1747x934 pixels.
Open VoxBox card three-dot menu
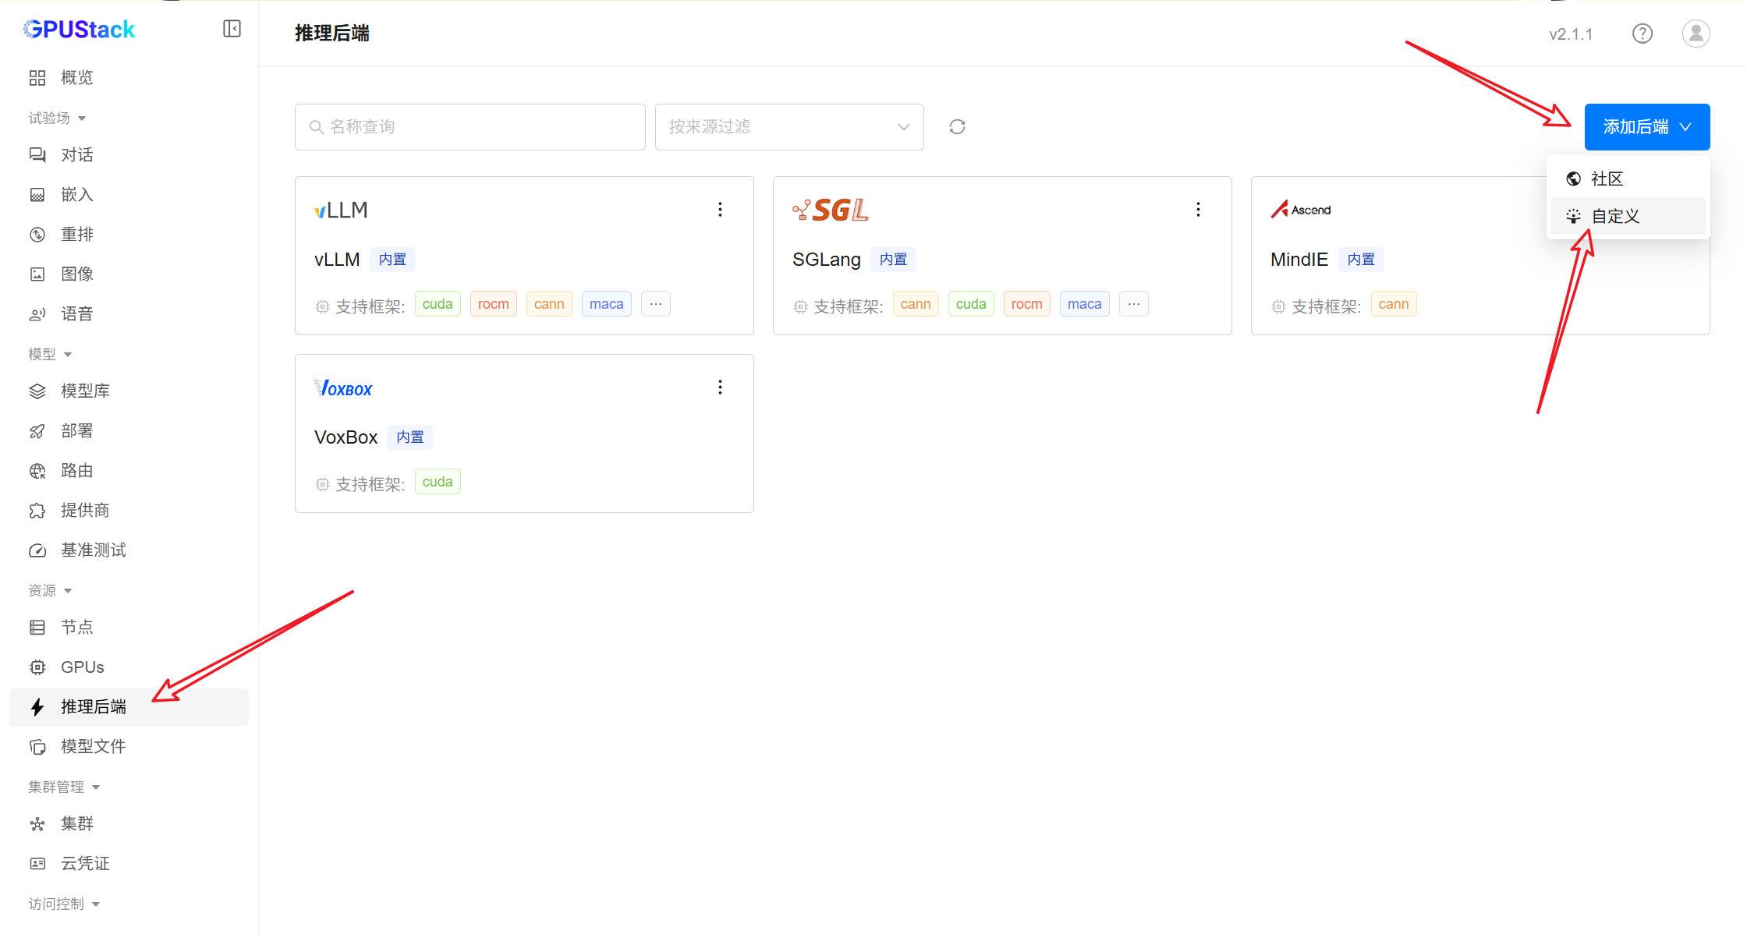[720, 387]
